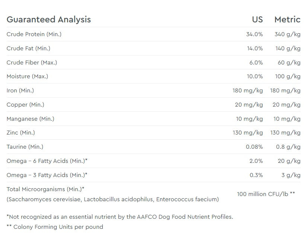Select the US column header
The width and height of the screenshot is (308, 237).
coord(257,19)
